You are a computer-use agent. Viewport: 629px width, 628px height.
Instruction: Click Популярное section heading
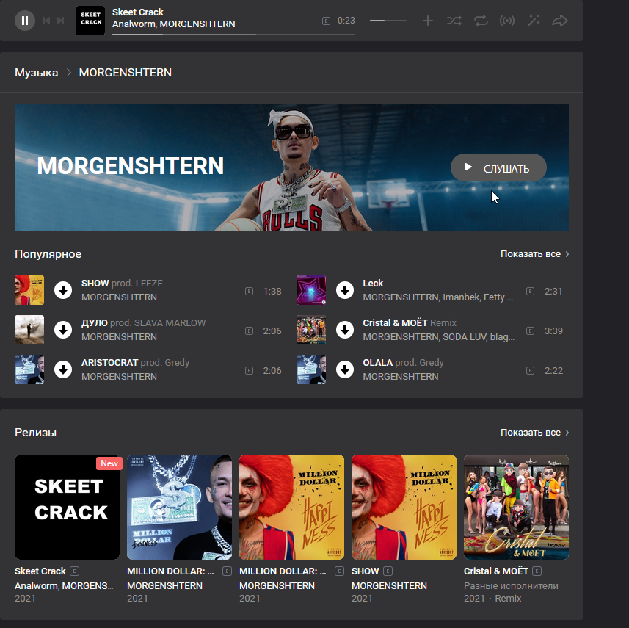48,253
